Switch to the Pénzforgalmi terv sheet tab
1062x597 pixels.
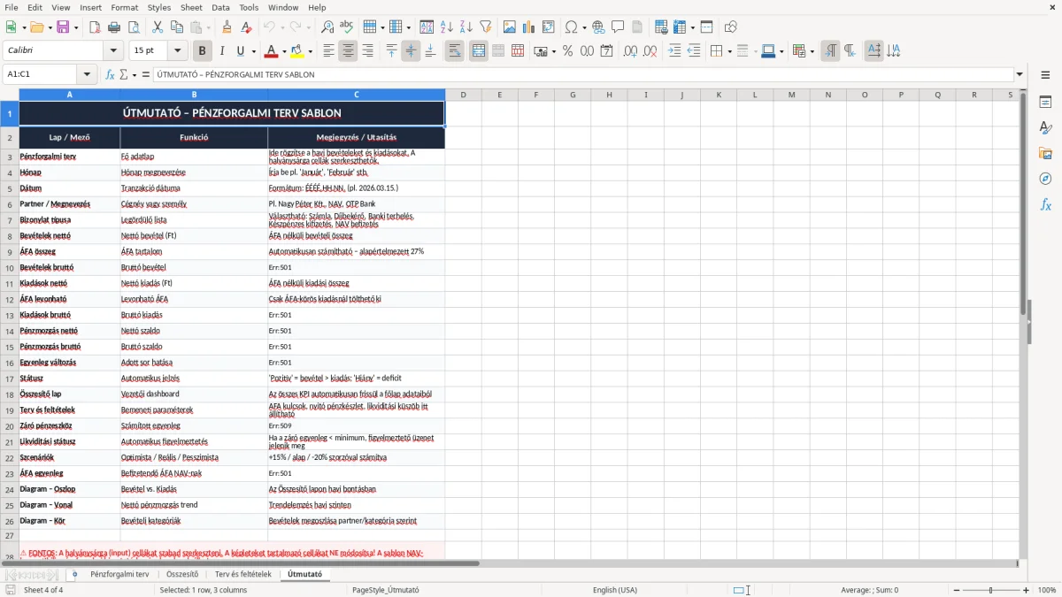119,574
